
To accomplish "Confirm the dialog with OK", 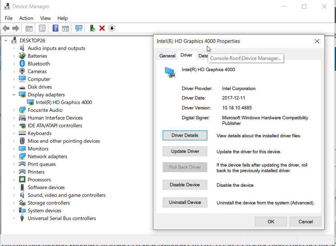I will pyautogui.click(x=271, y=222).
